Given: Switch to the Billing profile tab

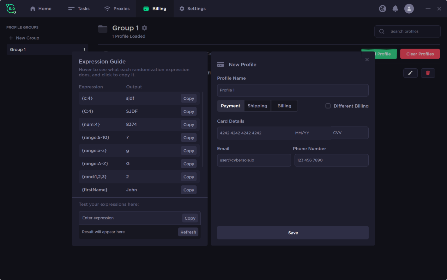Looking at the screenshot, I should [284, 106].
